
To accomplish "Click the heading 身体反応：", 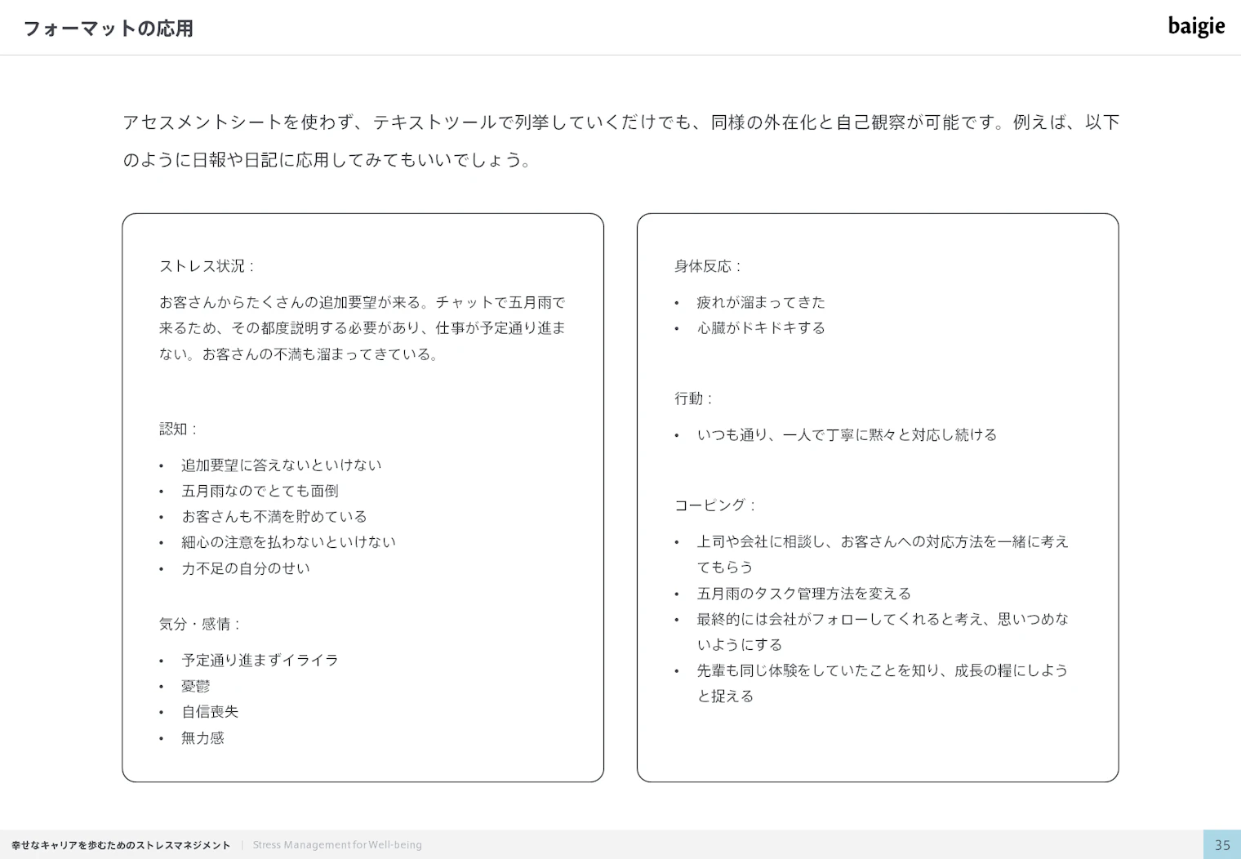I will pos(709,266).
